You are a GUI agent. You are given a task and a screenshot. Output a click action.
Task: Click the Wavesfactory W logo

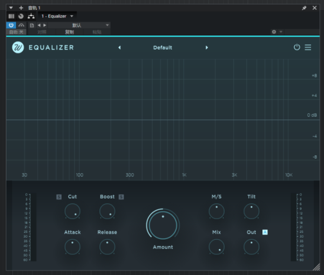point(18,47)
